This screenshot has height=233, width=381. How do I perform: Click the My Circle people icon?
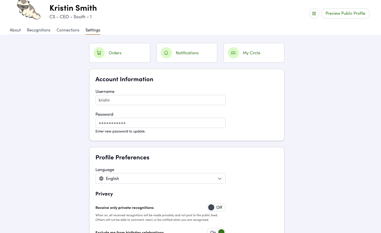tap(233, 53)
